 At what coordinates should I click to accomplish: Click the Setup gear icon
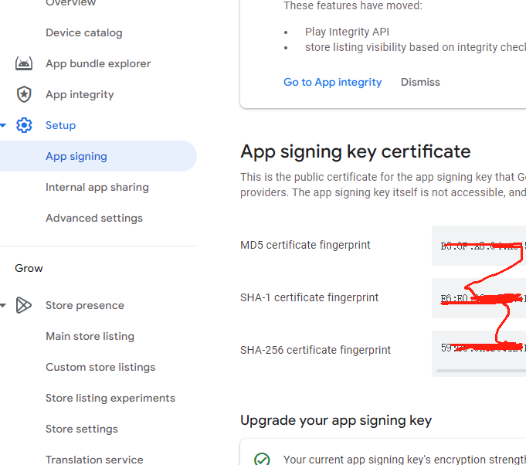point(24,125)
